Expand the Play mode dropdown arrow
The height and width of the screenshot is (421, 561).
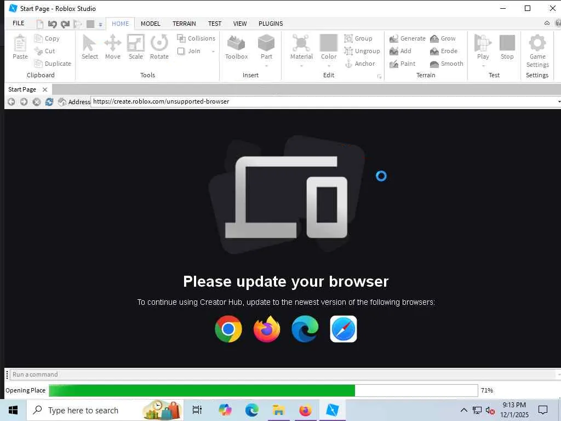tap(483, 66)
